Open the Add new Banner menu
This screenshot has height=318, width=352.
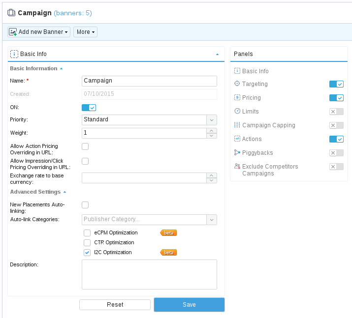click(x=39, y=32)
